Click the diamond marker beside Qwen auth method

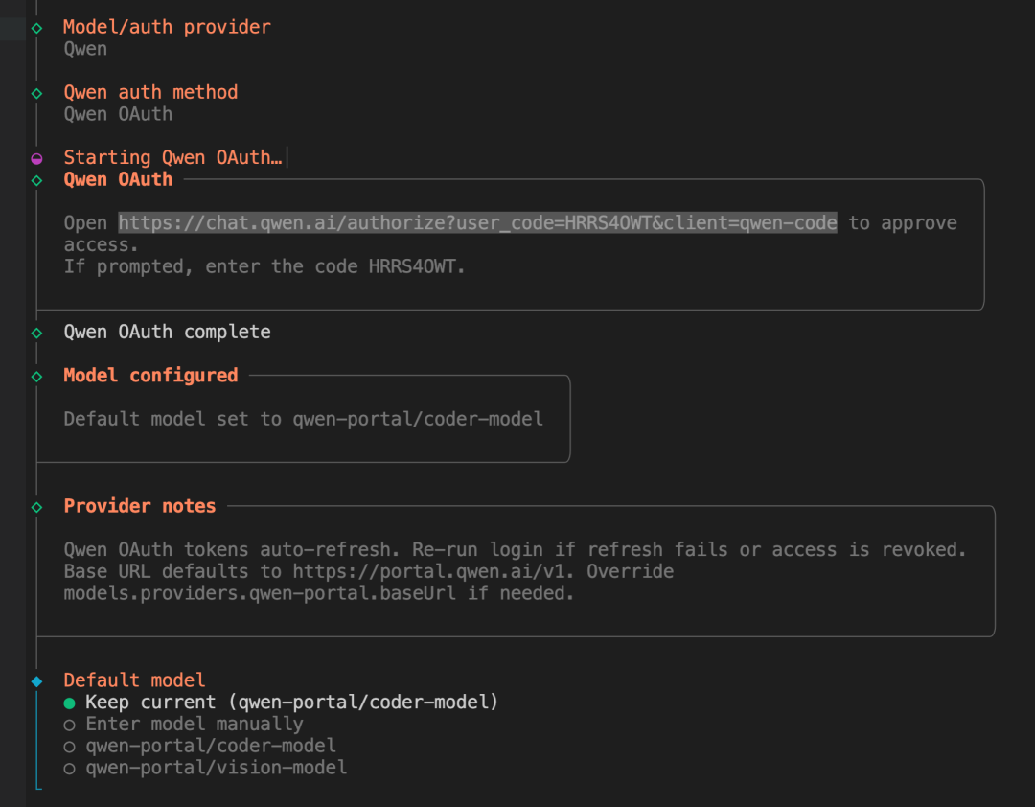point(37,93)
